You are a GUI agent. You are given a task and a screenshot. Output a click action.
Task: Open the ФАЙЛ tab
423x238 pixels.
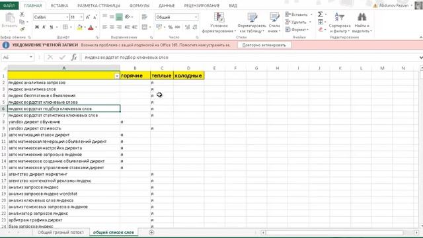pos(9,5)
